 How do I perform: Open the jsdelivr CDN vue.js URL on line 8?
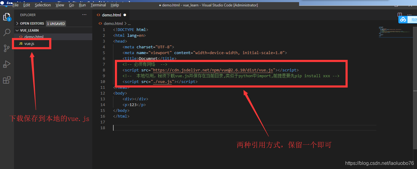click(x=213, y=70)
